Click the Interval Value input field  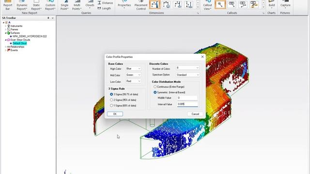coord(187,104)
